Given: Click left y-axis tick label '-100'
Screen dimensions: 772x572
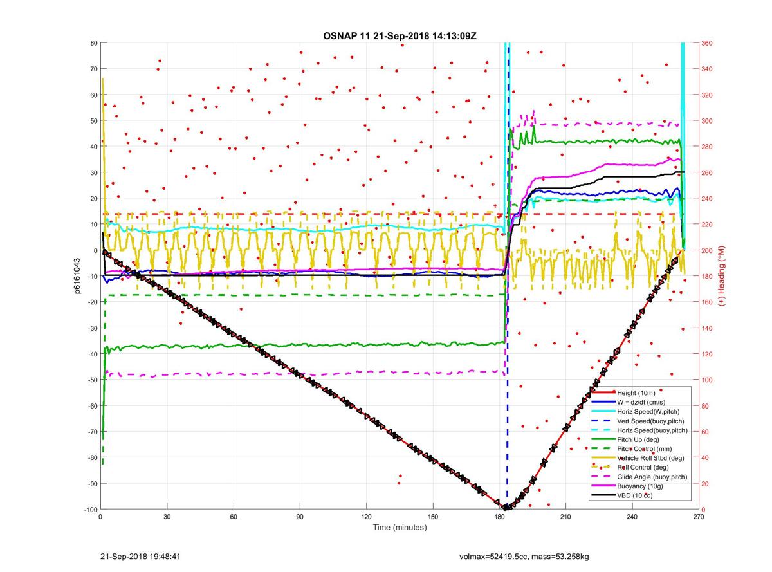Looking at the screenshot, I should 90,510.
